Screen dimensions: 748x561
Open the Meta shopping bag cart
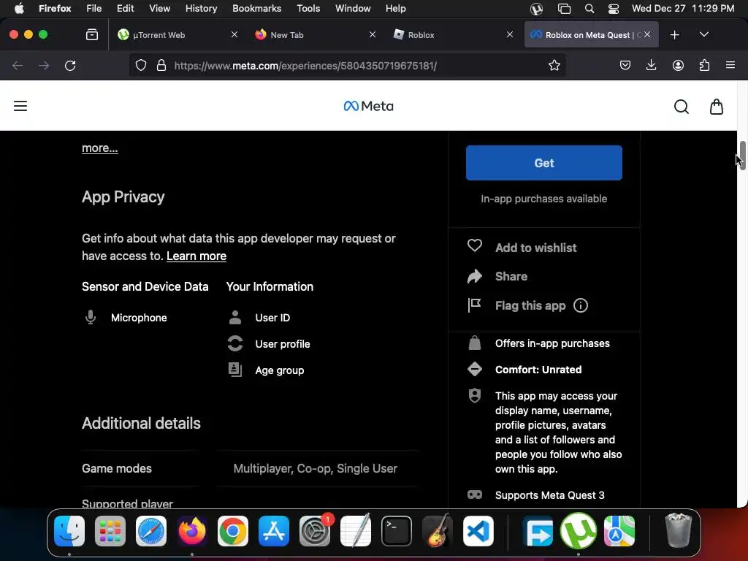[717, 107]
